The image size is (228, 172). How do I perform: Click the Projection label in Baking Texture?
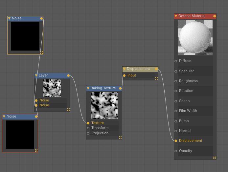[100, 133]
